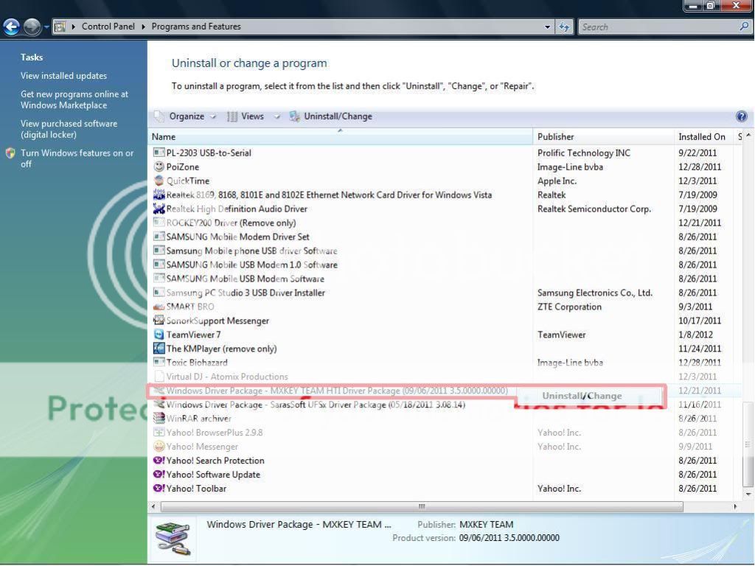The height and width of the screenshot is (566, 755).
Task: Click publisher 'ZTE Corporation'
Action: pos(569,307)
